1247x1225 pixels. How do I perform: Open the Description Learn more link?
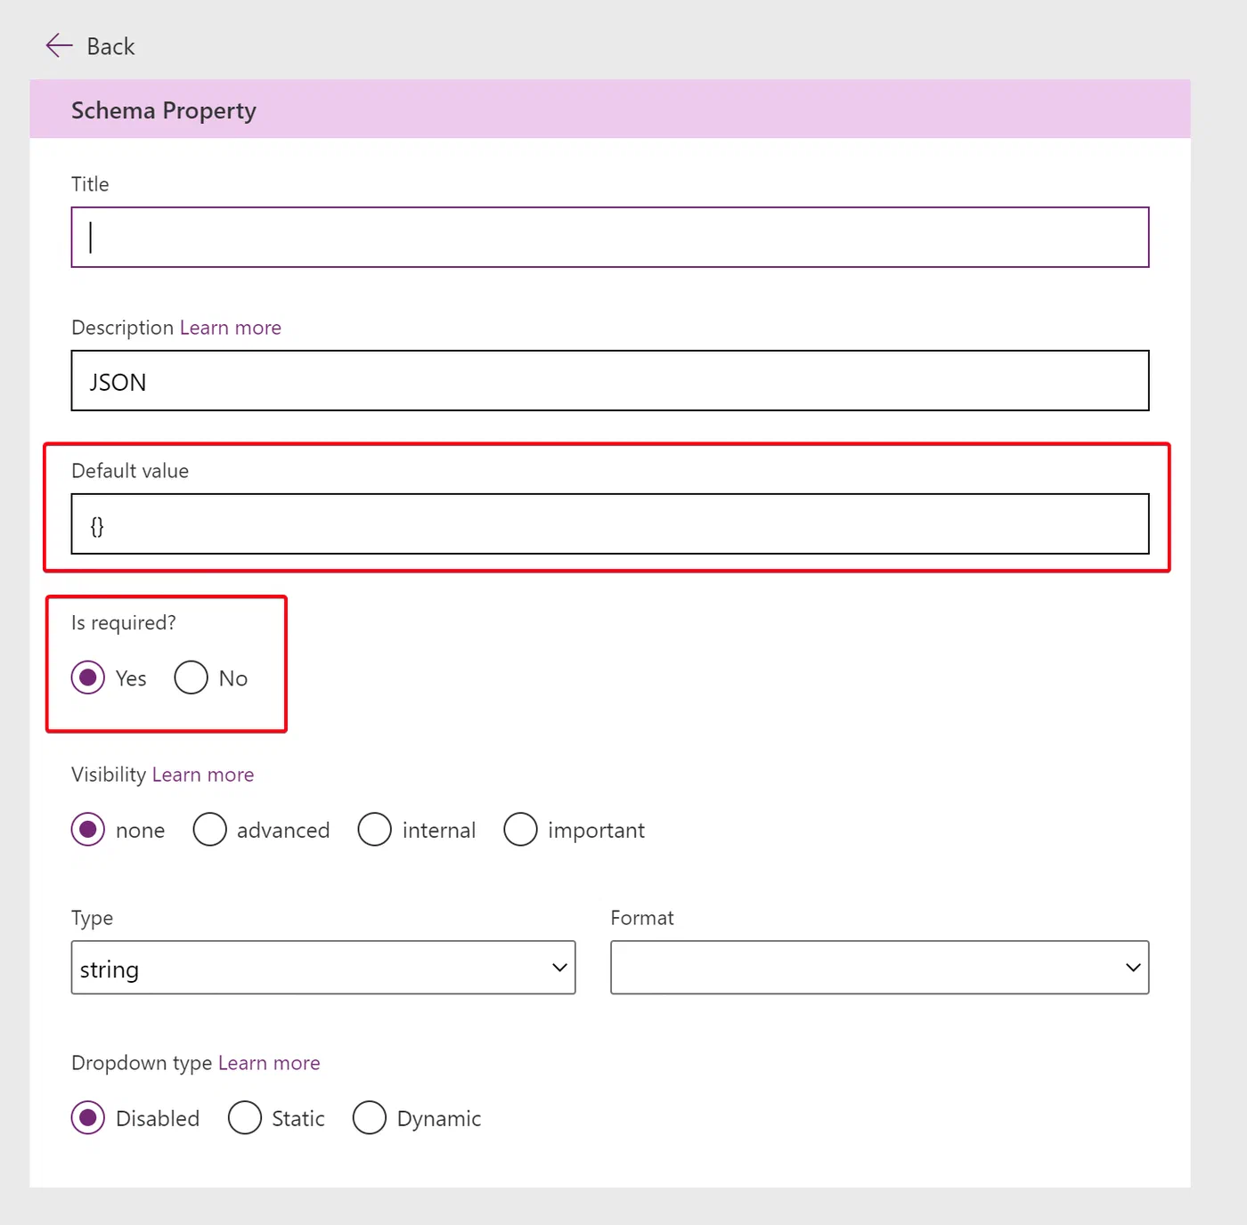coord(231,328)
